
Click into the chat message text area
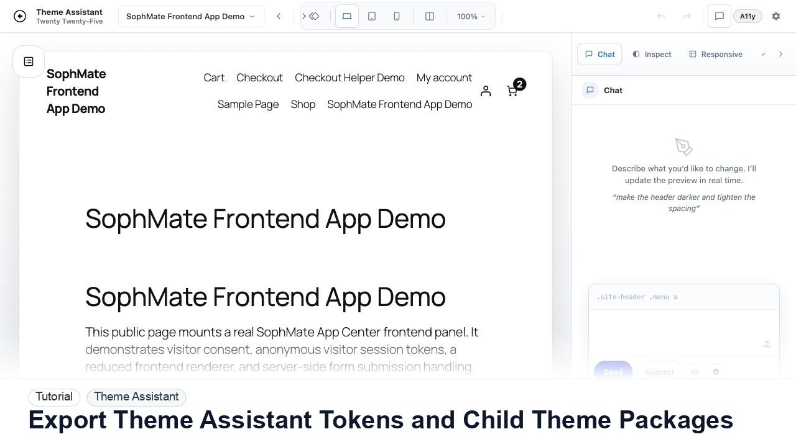click(683, 333)
